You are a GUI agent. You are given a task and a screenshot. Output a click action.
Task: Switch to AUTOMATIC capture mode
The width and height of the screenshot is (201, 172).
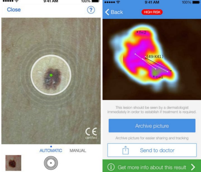(51, 150)
